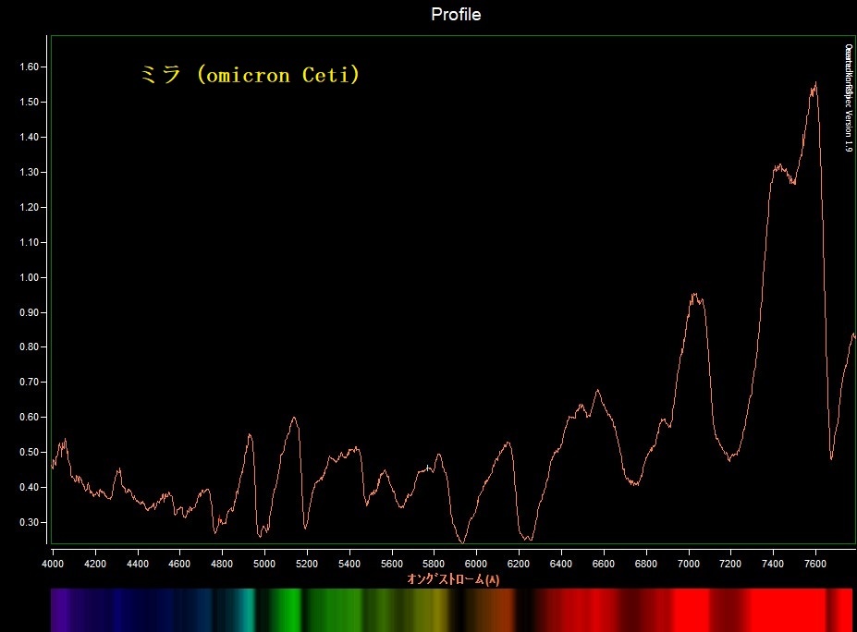Click the x-axis wavelength label 6600
The height and width of the screenshot is (632, 857).
[x=604, y=564]
